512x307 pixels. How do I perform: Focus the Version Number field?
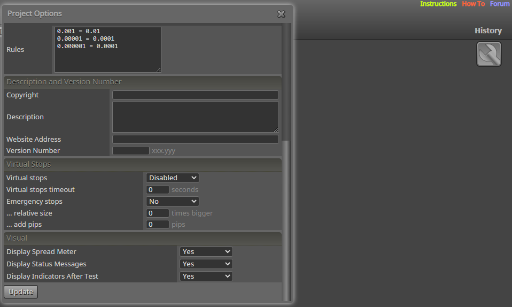point(130,150)
